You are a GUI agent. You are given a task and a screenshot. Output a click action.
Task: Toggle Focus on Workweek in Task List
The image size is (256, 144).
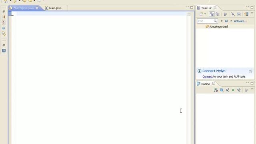point(225,14)
